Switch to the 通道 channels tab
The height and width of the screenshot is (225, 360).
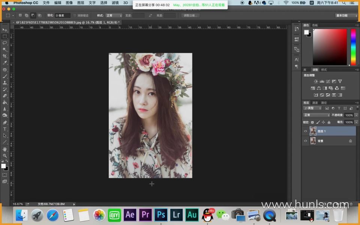click(315, 103)
